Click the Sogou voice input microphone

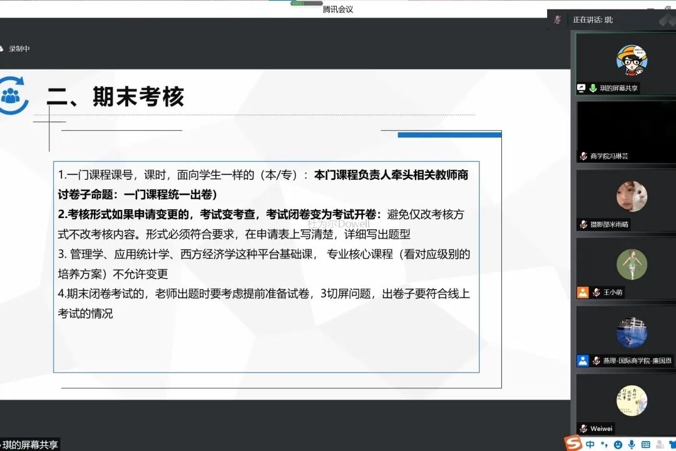click(632, 444)
